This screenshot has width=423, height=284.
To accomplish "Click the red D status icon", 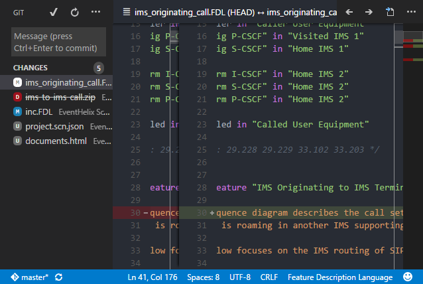I will tap(17, 97).
